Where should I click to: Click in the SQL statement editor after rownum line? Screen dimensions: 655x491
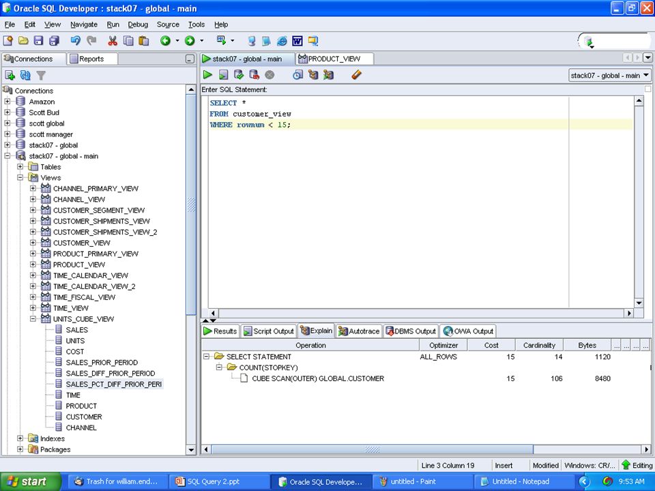pyautogui.click(x=421, y=124)
